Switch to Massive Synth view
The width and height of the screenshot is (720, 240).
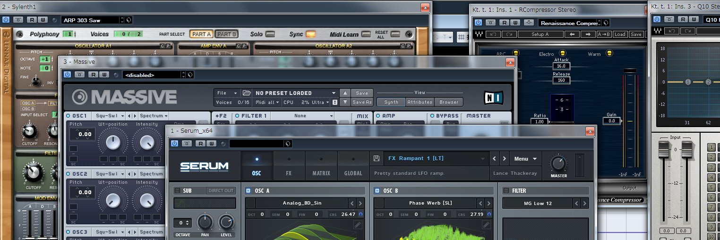click(391, 102)
